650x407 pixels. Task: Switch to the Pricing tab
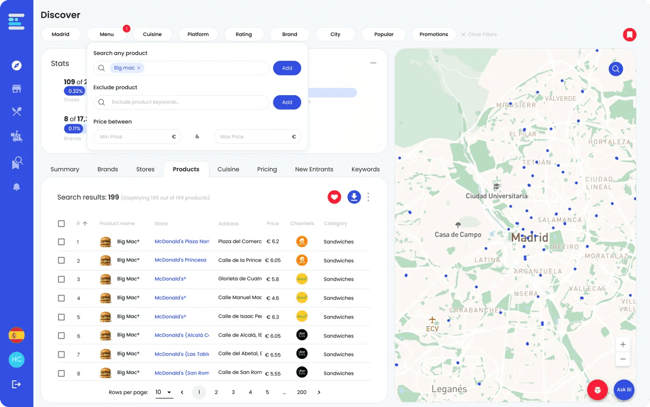(x=267, y=169)
